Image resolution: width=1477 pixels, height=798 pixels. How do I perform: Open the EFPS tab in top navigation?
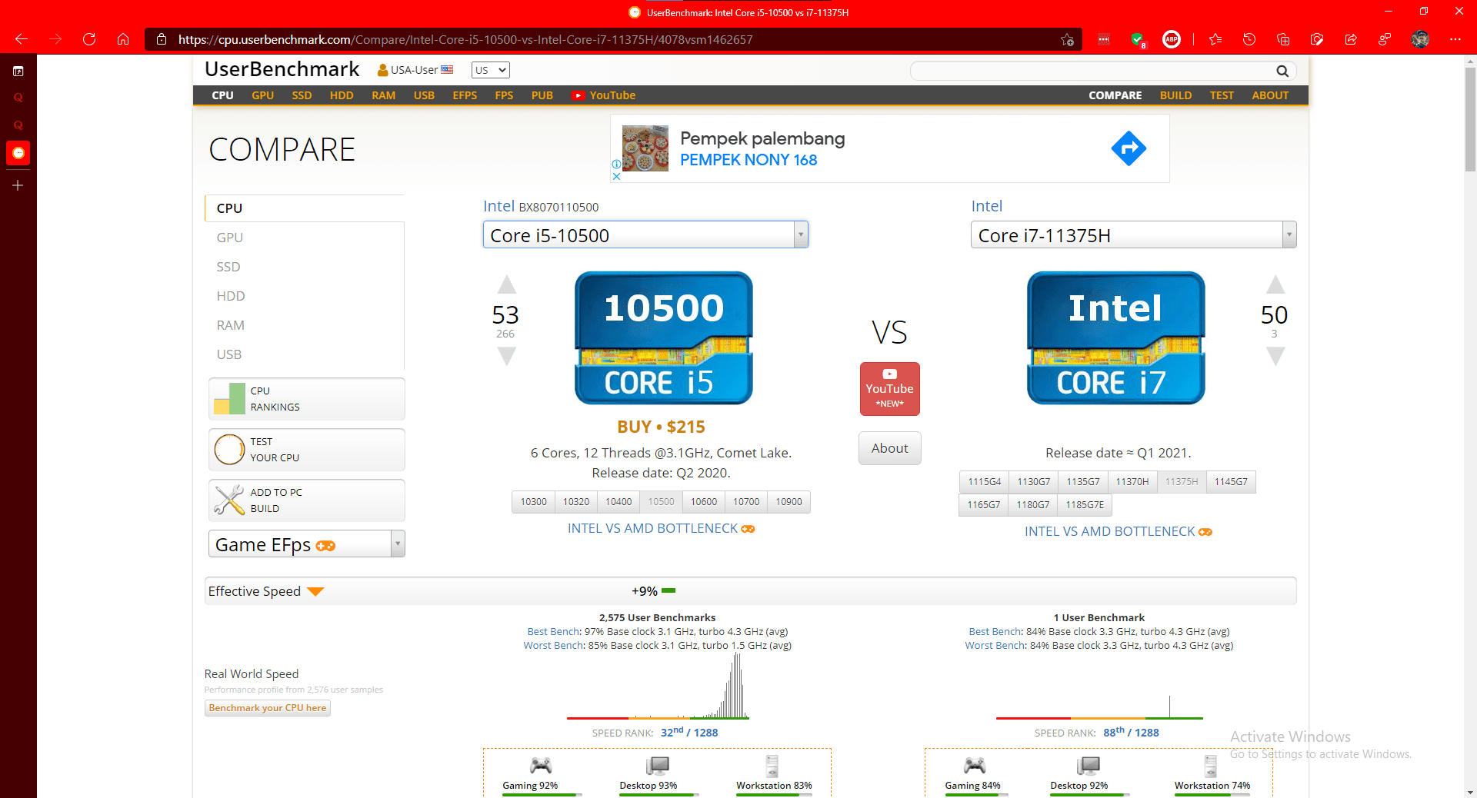465,95
